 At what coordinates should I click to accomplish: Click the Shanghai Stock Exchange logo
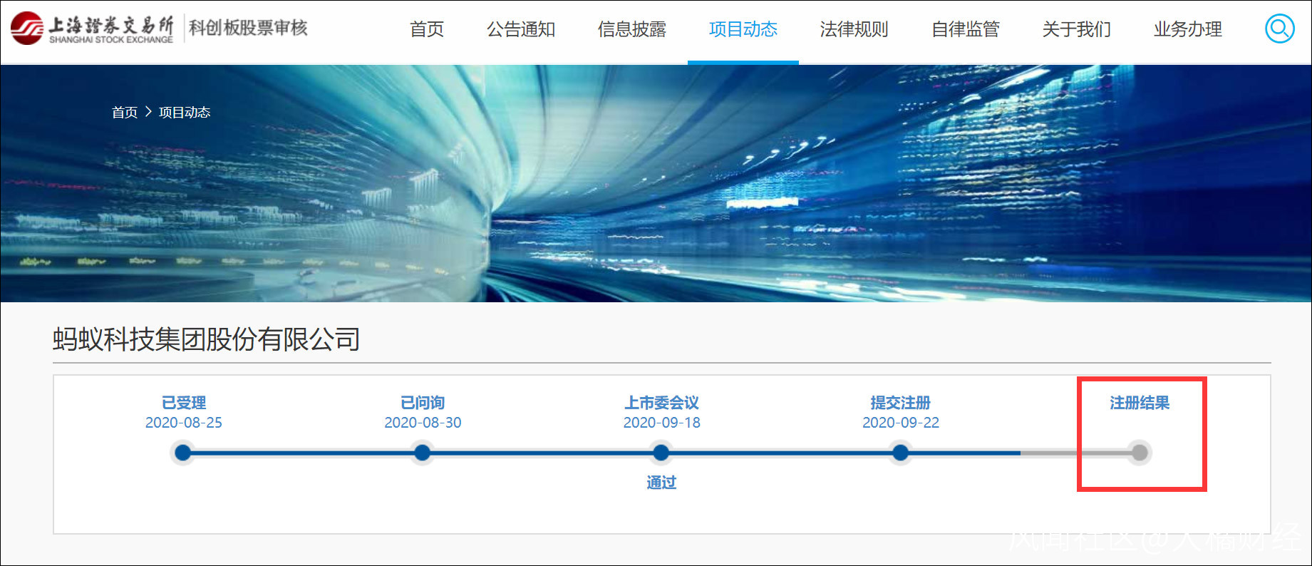tap(92, 29)
